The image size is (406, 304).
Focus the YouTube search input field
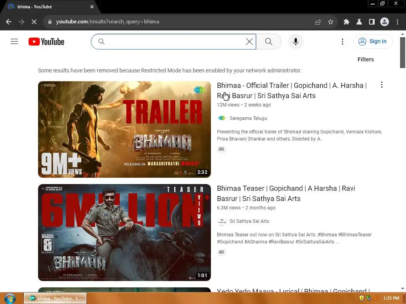coord(174,41)
